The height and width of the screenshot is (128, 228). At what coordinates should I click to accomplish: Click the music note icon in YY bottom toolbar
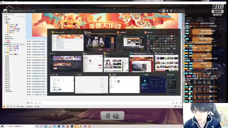coord(27,106)
